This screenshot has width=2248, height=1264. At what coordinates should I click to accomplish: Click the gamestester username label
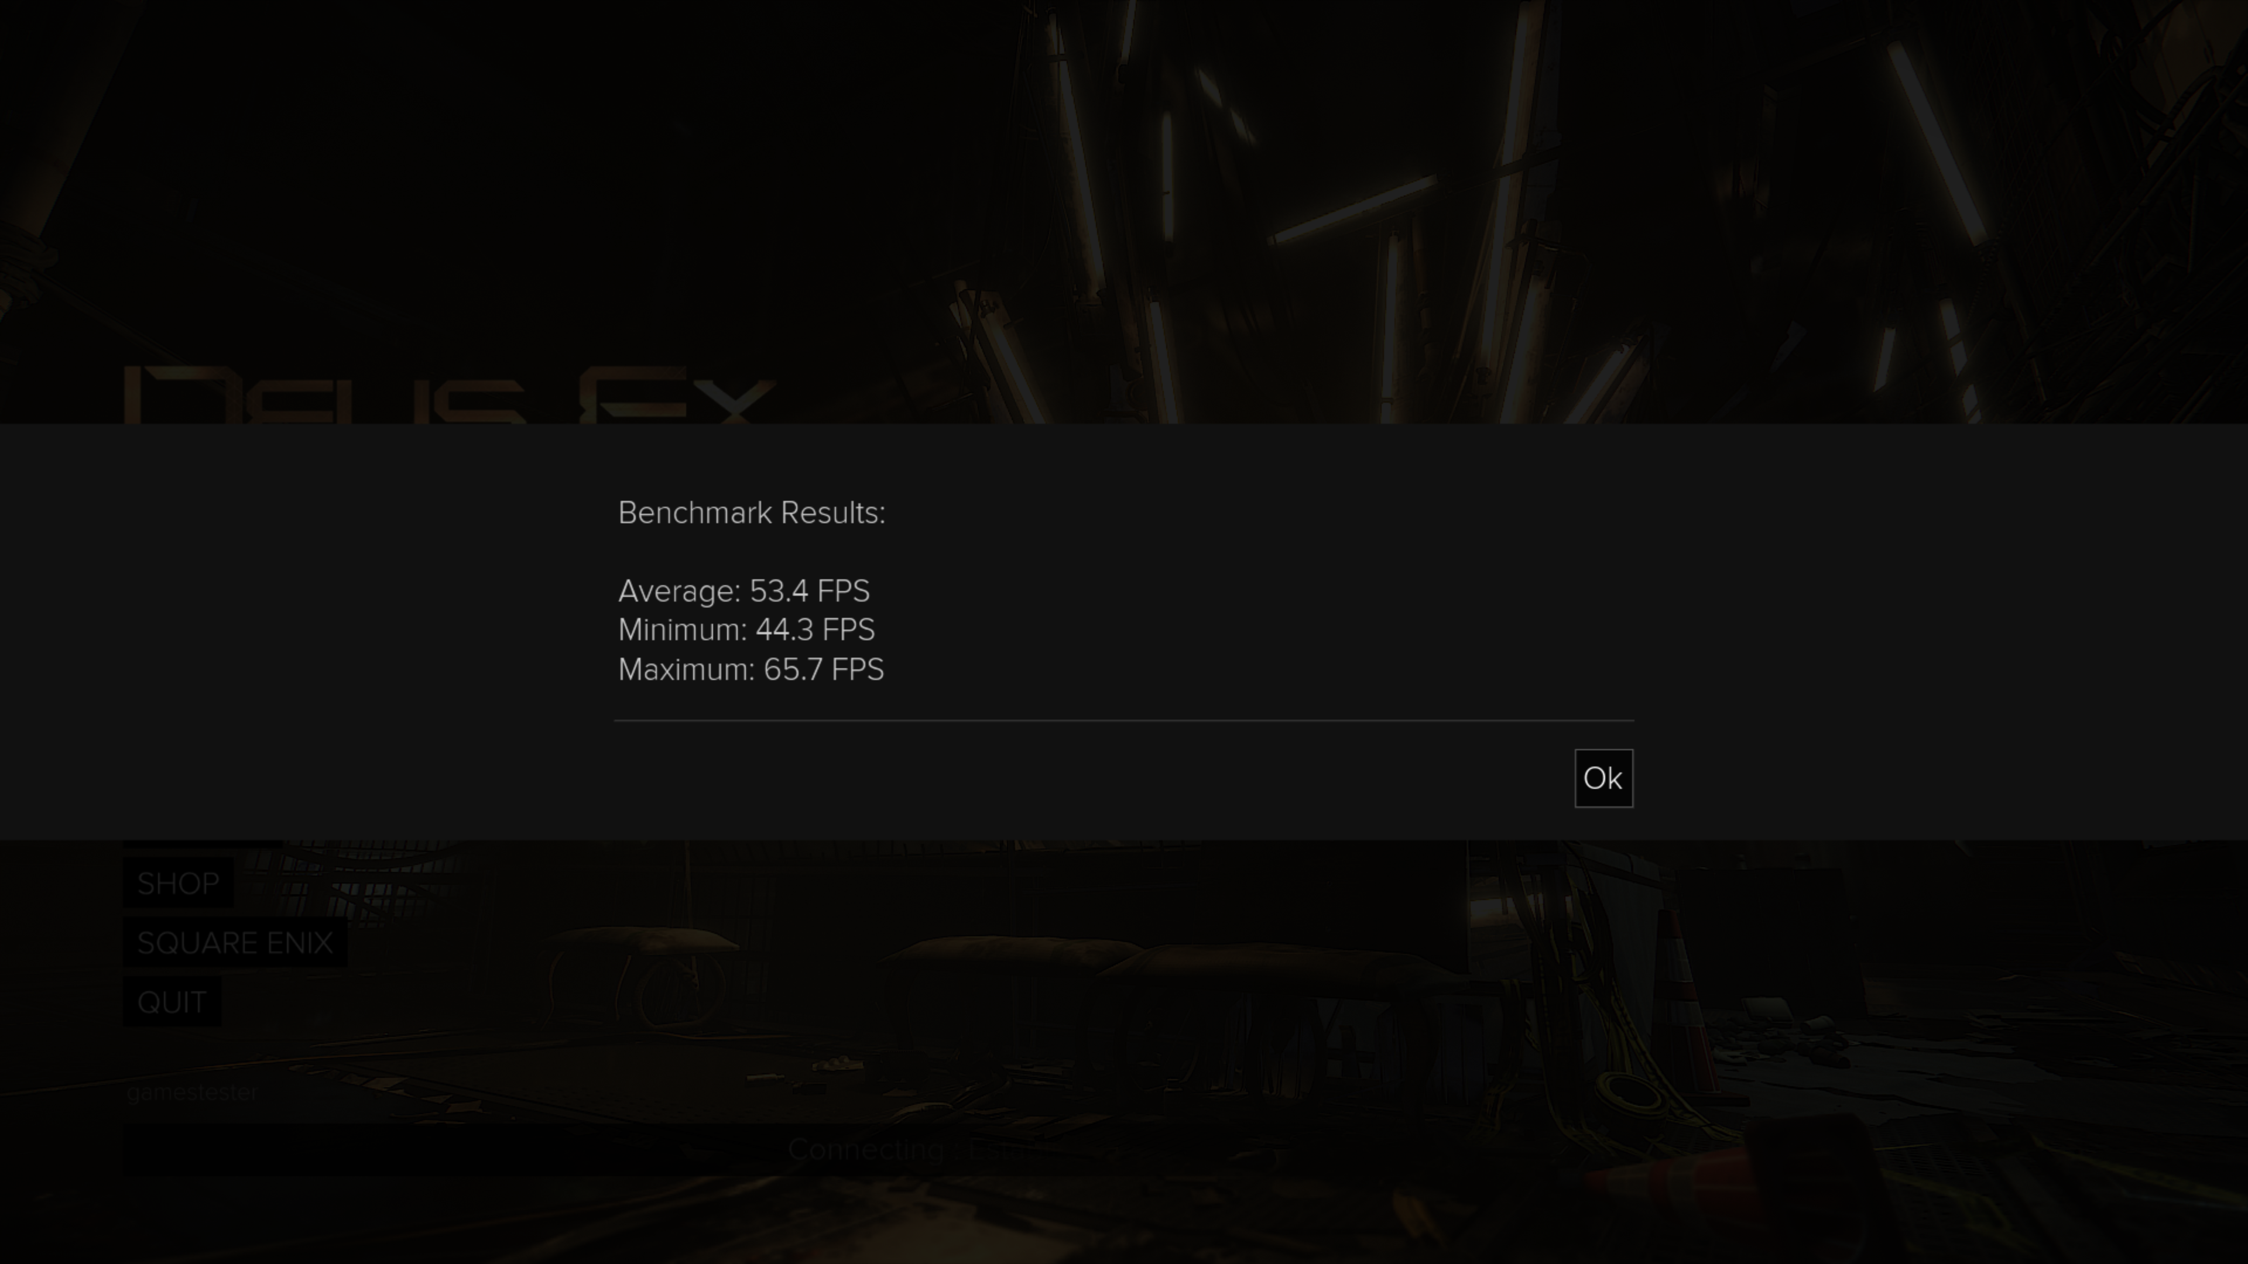point(192,1092)
